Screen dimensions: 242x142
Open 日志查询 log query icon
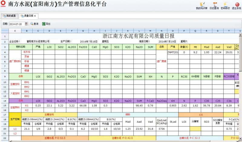pyautogui.click(x=214, y=5)
